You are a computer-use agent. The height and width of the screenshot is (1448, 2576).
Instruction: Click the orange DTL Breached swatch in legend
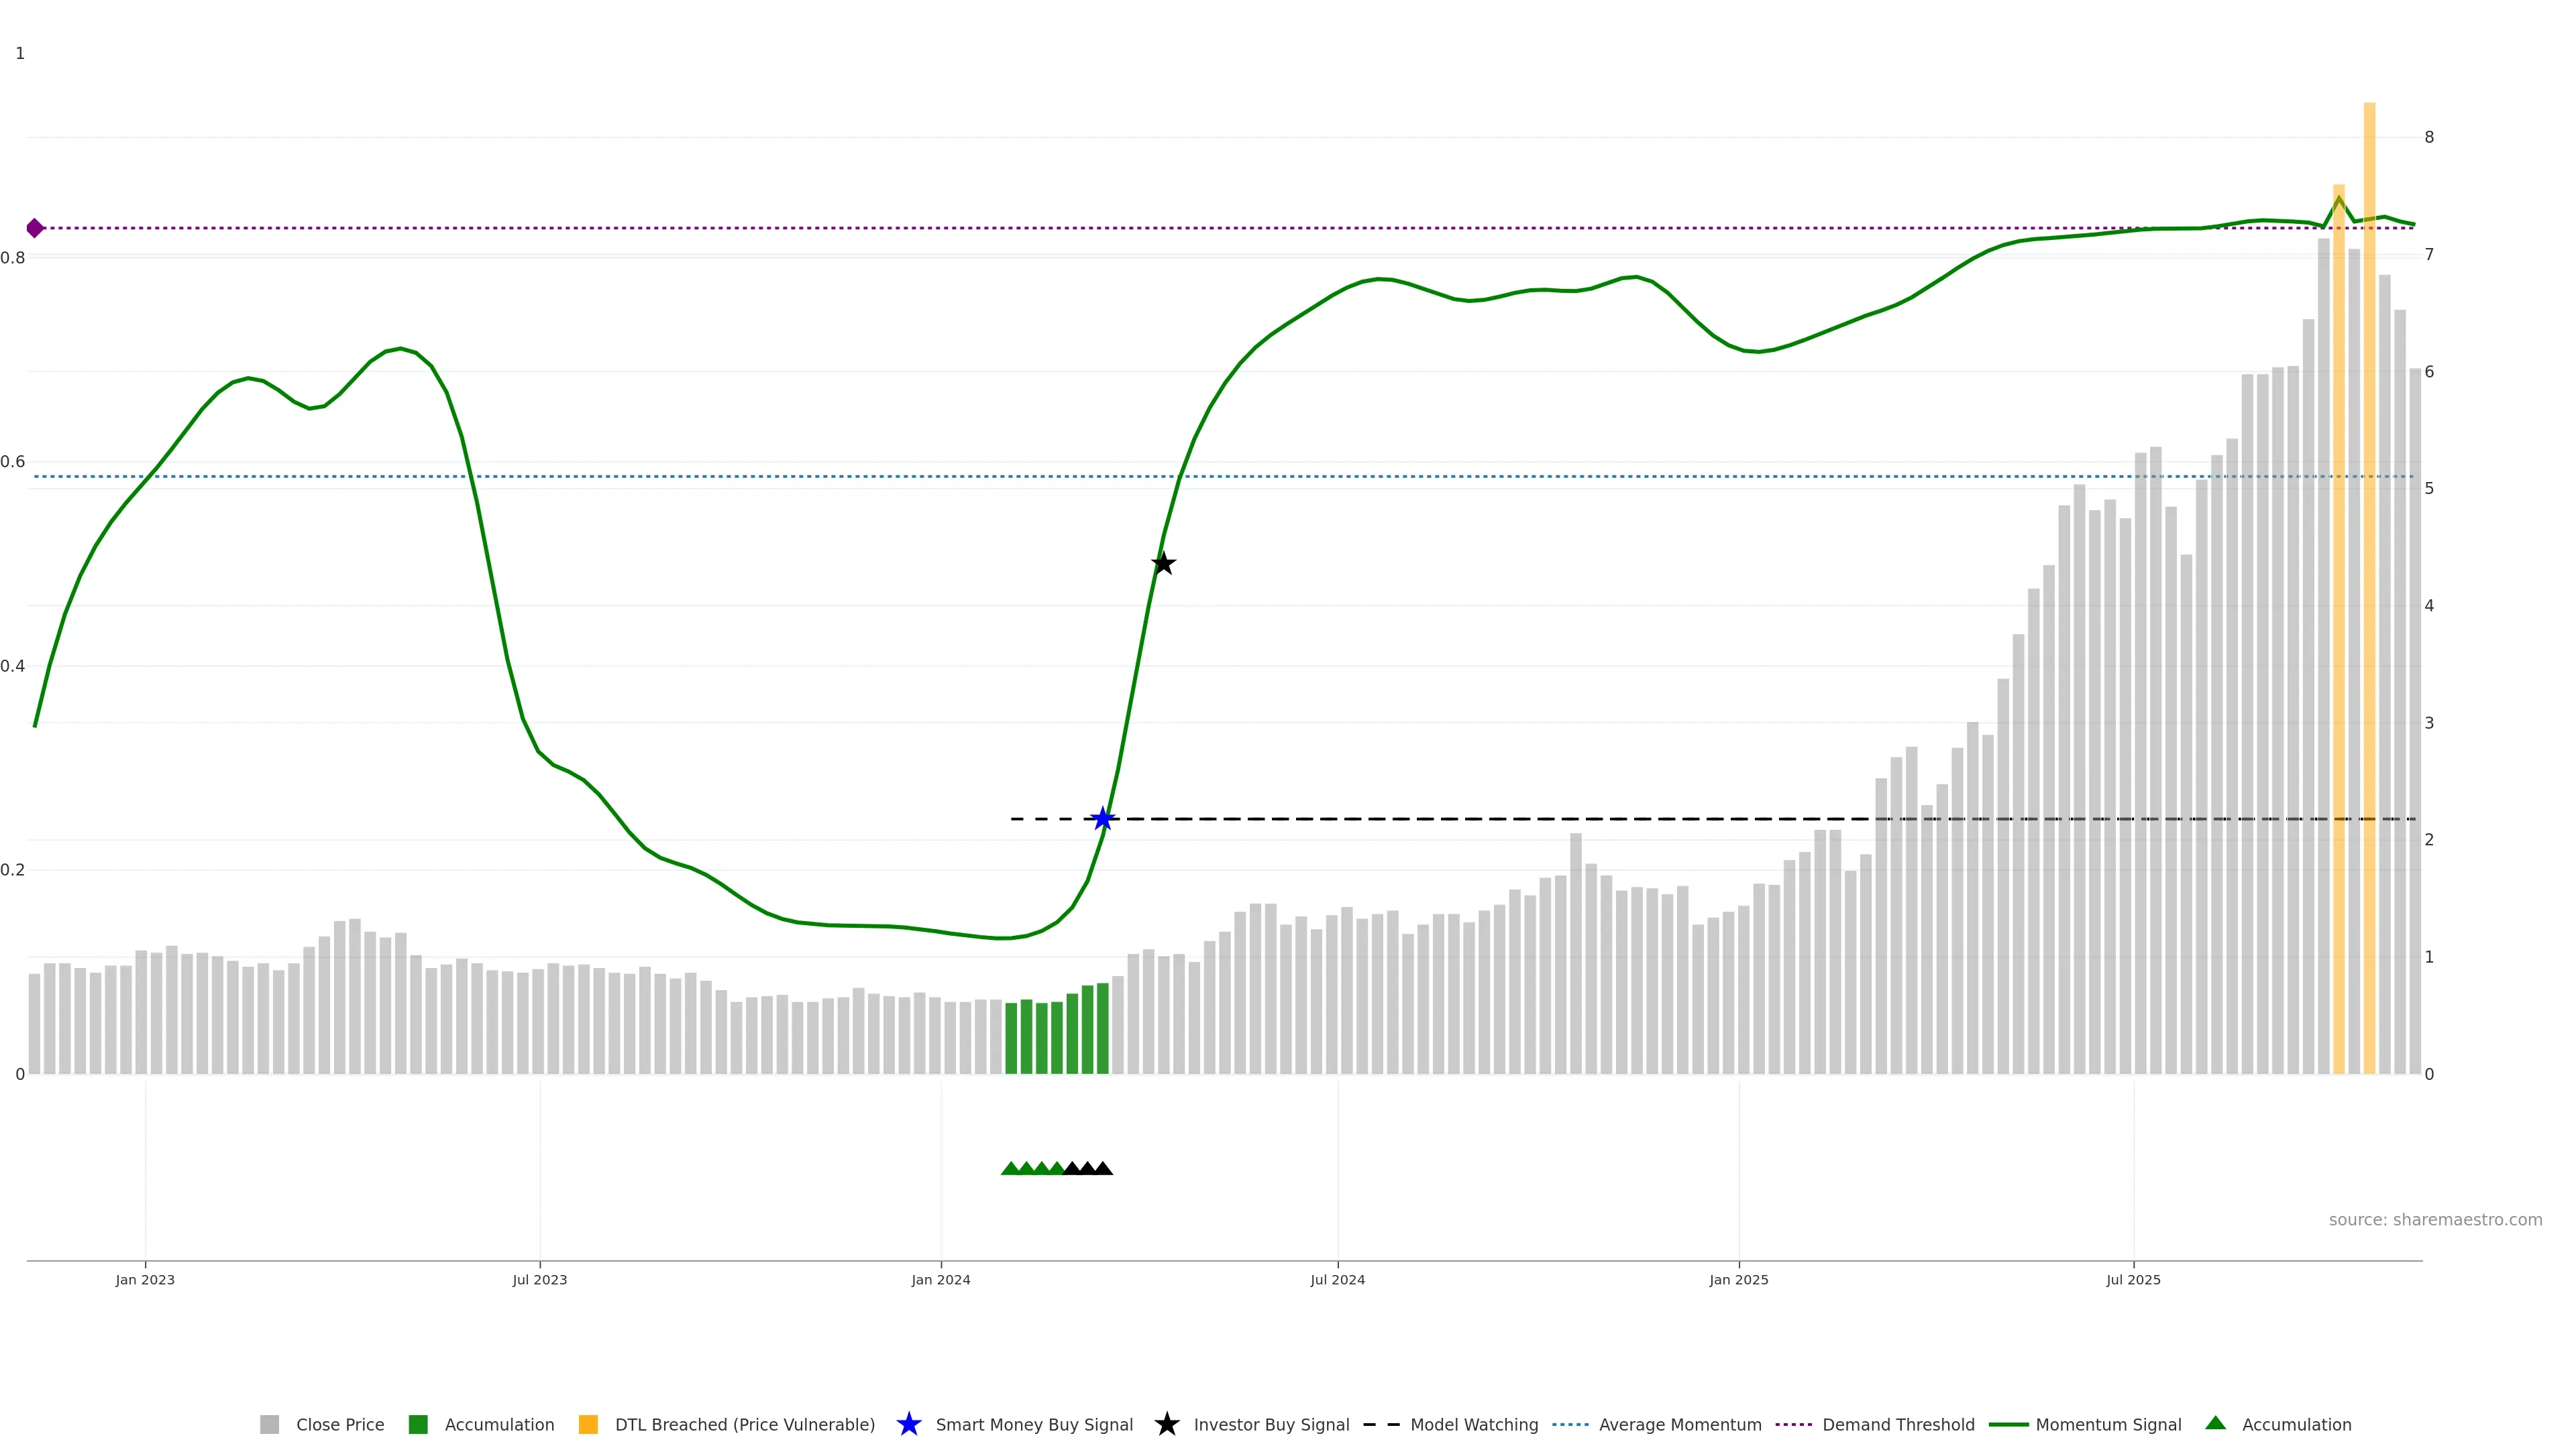tap(588, 1424)
